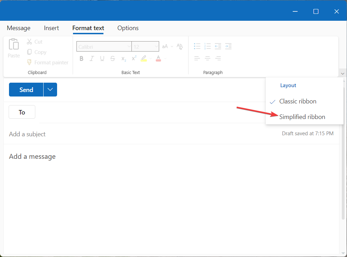Expand the Send button dropdown arrow
Viewport: 347px width, 257px height.
pos(50,89)
